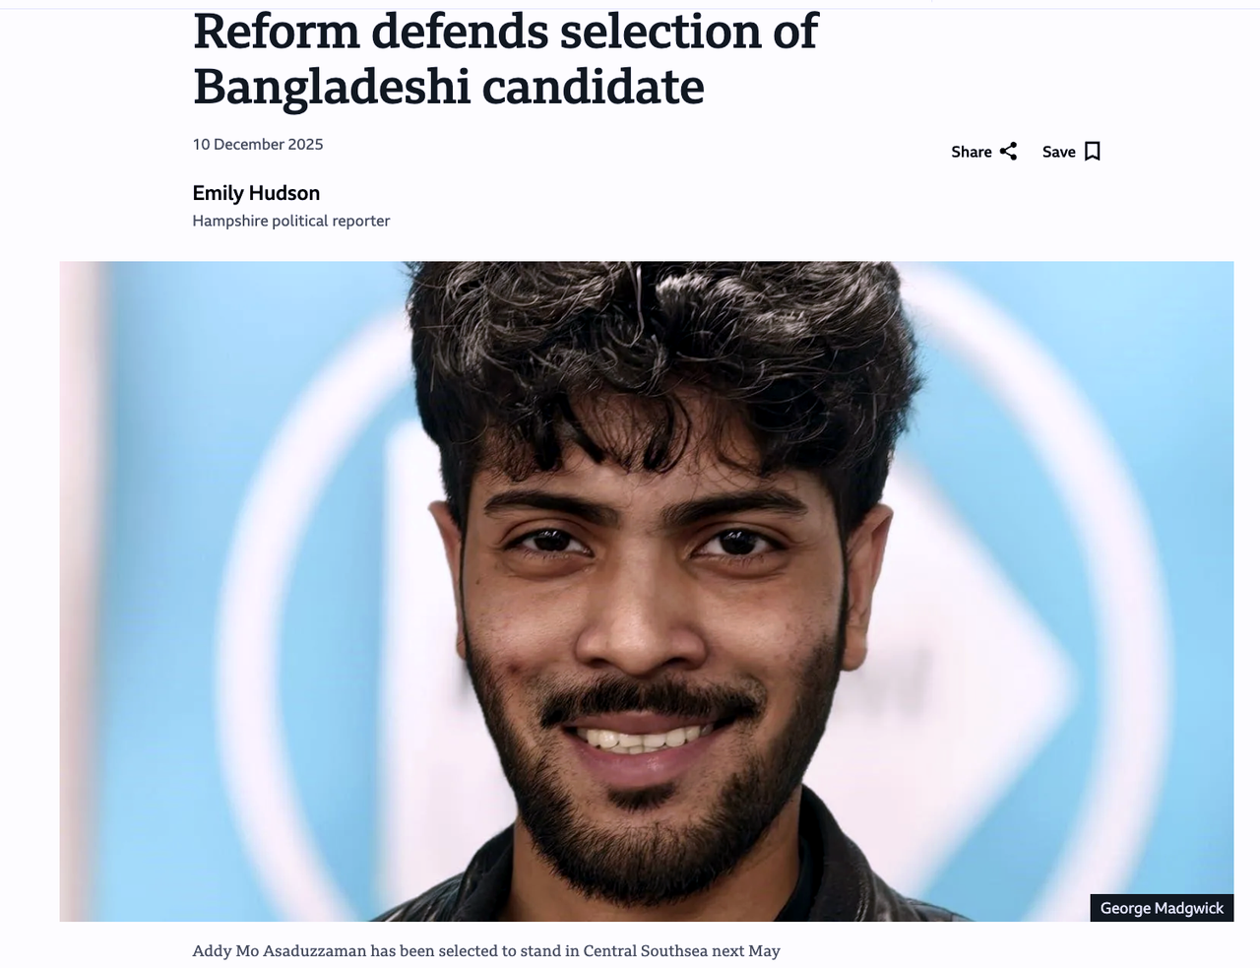Click the George Madgwick photo credit label

click(1162, 908)
